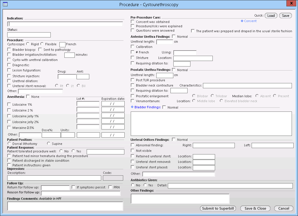298x216 pixels.
Task: Click the Cystoscope French size field
Action: (62, 44)
